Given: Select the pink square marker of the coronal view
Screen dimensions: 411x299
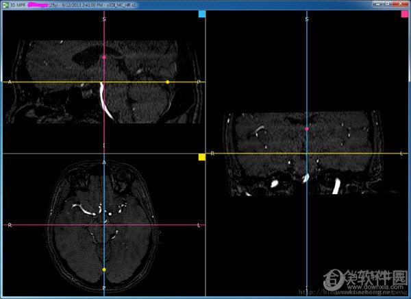Looking at the screenshot, I should click(x=405, y=14).
